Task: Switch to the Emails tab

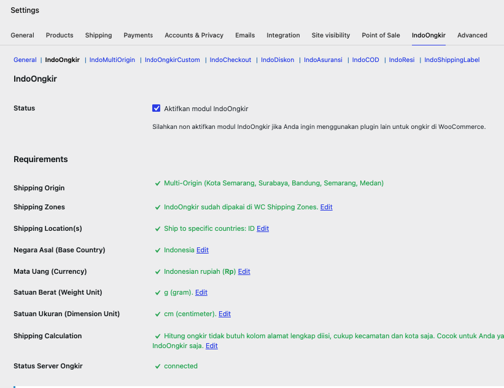Action: pos(245,35)
